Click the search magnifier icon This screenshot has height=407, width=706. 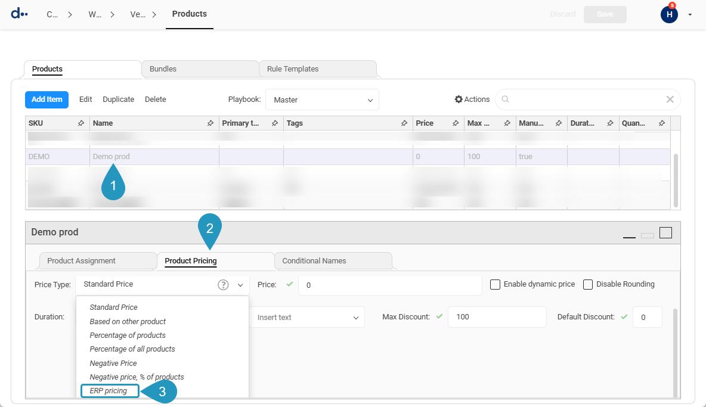[505, 100]
